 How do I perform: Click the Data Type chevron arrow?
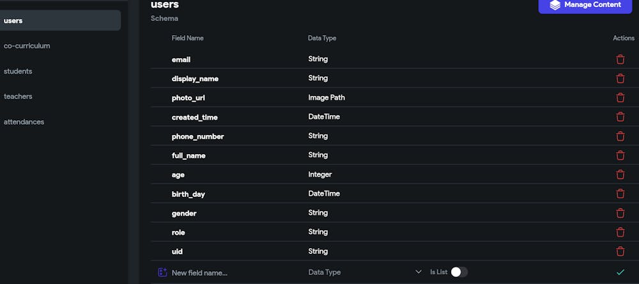tap(418, 272)
